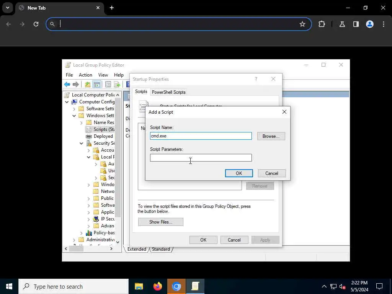
Task: Collapse the Computer Configuration node
Action: (x=67, y=102)
